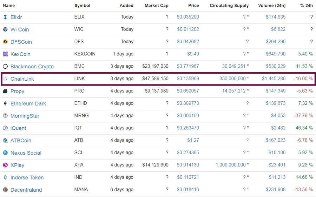Image resolution: width=316 pixels, height=197 pixels.
Task: Sort table by Name column header
Action: [9, 5]
